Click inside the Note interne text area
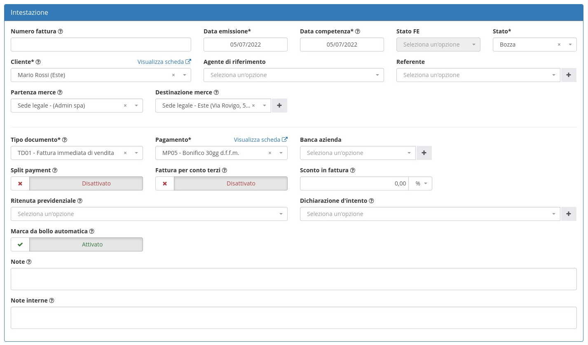Screen dimensions: 588x345 click(293, 317)
